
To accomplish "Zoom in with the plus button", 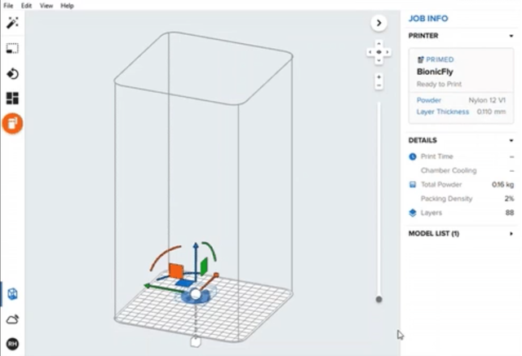I will (378, 77).
